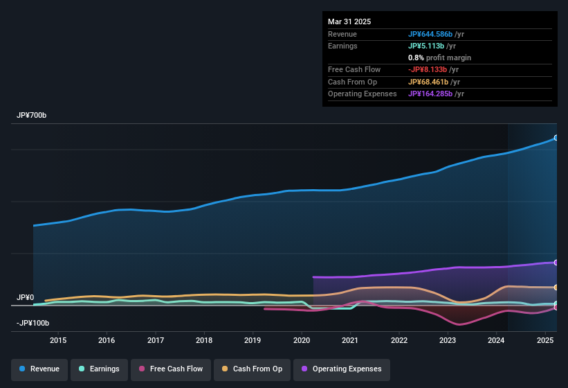Click the 2020 x-axis label
Image resolution: width=568 pixels, height=388 pixels.
click(x=302, y=340)
